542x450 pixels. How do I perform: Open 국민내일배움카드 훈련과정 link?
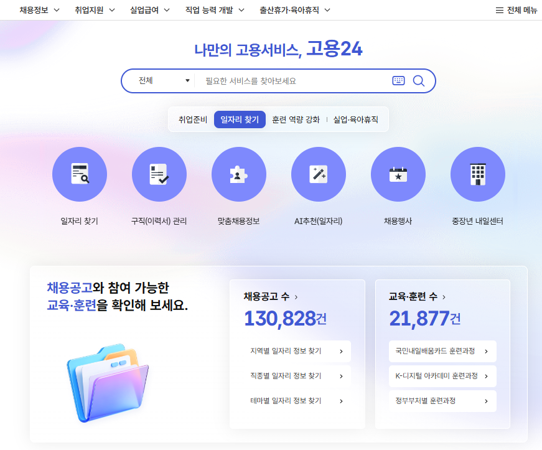point(442,351)
